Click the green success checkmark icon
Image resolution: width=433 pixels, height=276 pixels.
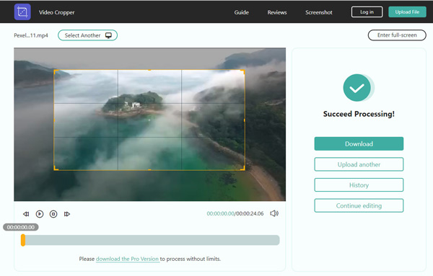357,88
